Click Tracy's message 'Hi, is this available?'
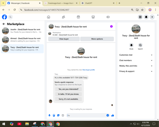 (x=71, y=77)
